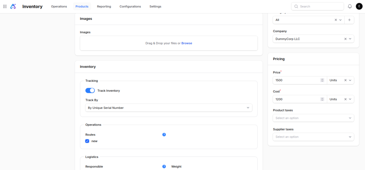Click the search magnifier icon
Screen dimensions: 365x170
tap(296, 6)
